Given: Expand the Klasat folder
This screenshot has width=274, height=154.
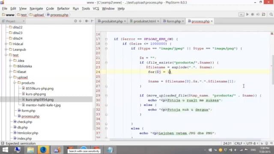Looking at the screenshot, I should point(10,72).
